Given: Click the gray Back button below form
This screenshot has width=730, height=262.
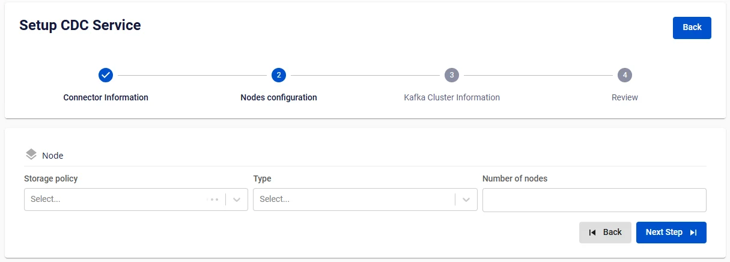Looking at the screenshot, I should (x=605, y=233).
